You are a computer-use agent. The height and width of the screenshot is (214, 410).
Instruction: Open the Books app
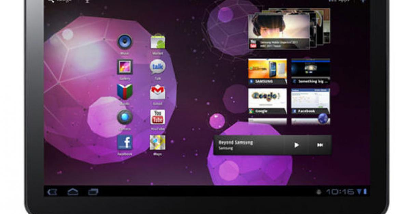tap(125, 92)
